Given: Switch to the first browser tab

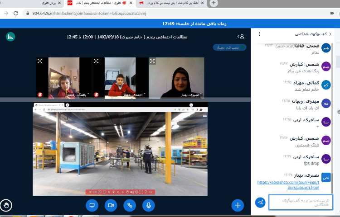Looking at the screenshot, I should (x=49, y=3).
